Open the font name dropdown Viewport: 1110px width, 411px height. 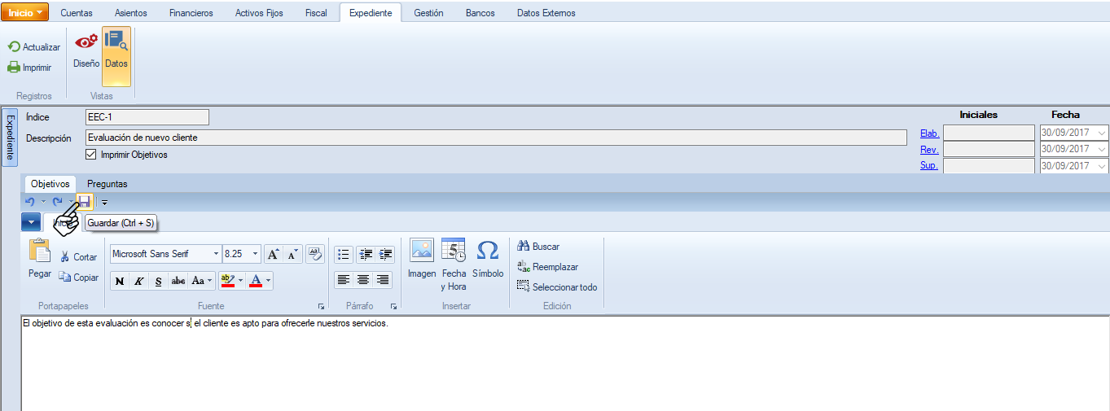tap(216, 254)
